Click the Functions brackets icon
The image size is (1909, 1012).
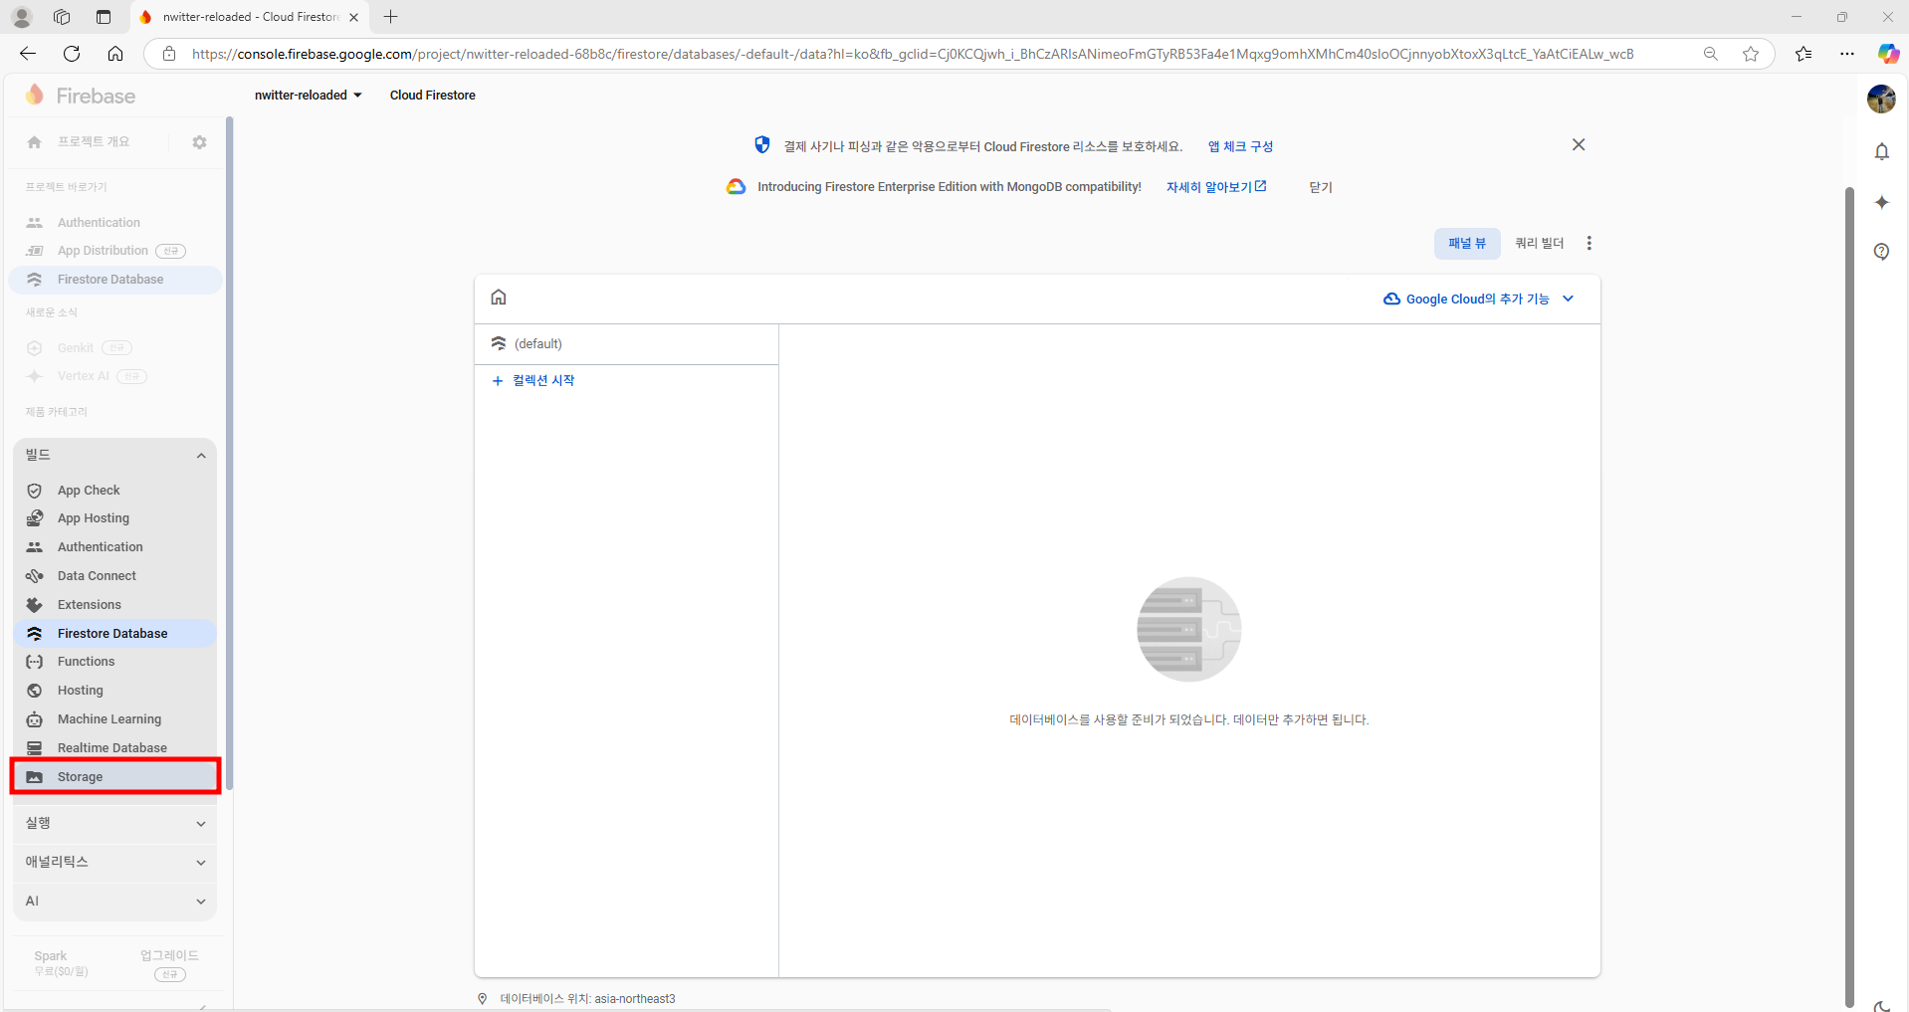[x=35, y=662]
